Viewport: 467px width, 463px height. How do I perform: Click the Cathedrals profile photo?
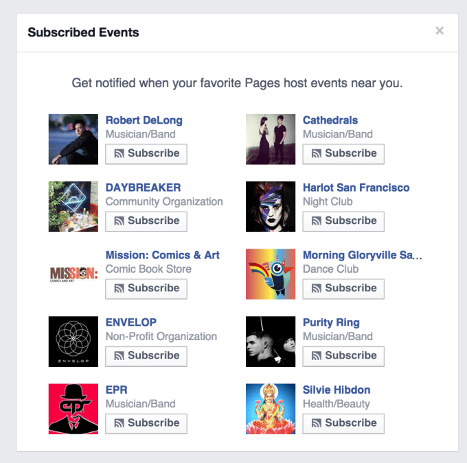click(x=271, y=139)
